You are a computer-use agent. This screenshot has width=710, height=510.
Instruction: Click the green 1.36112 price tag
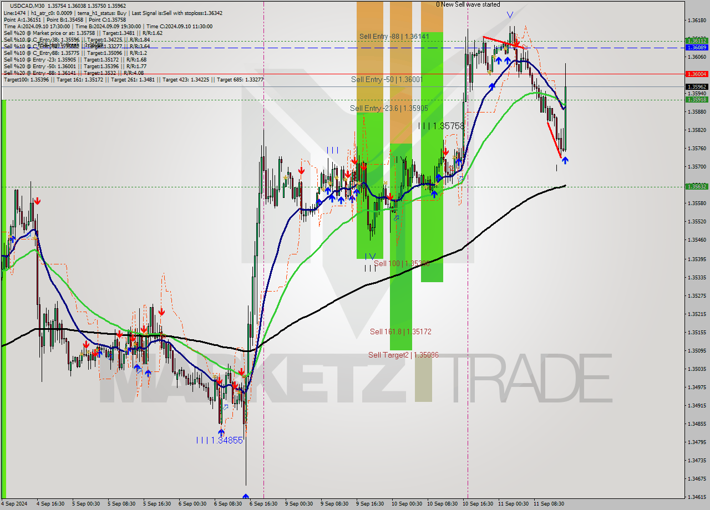click(697, 40)
